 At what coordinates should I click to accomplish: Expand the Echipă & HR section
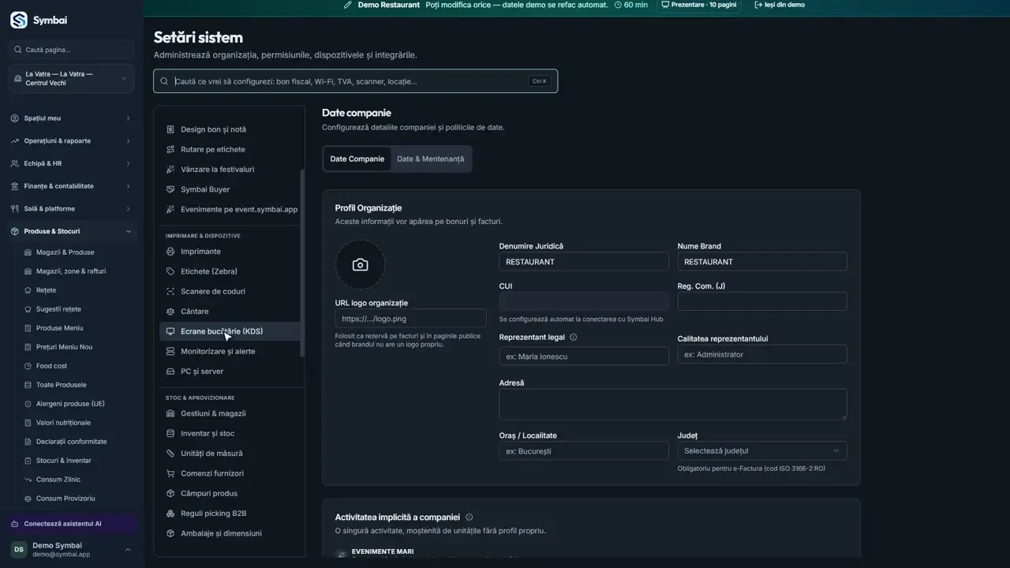click(71, 163)
